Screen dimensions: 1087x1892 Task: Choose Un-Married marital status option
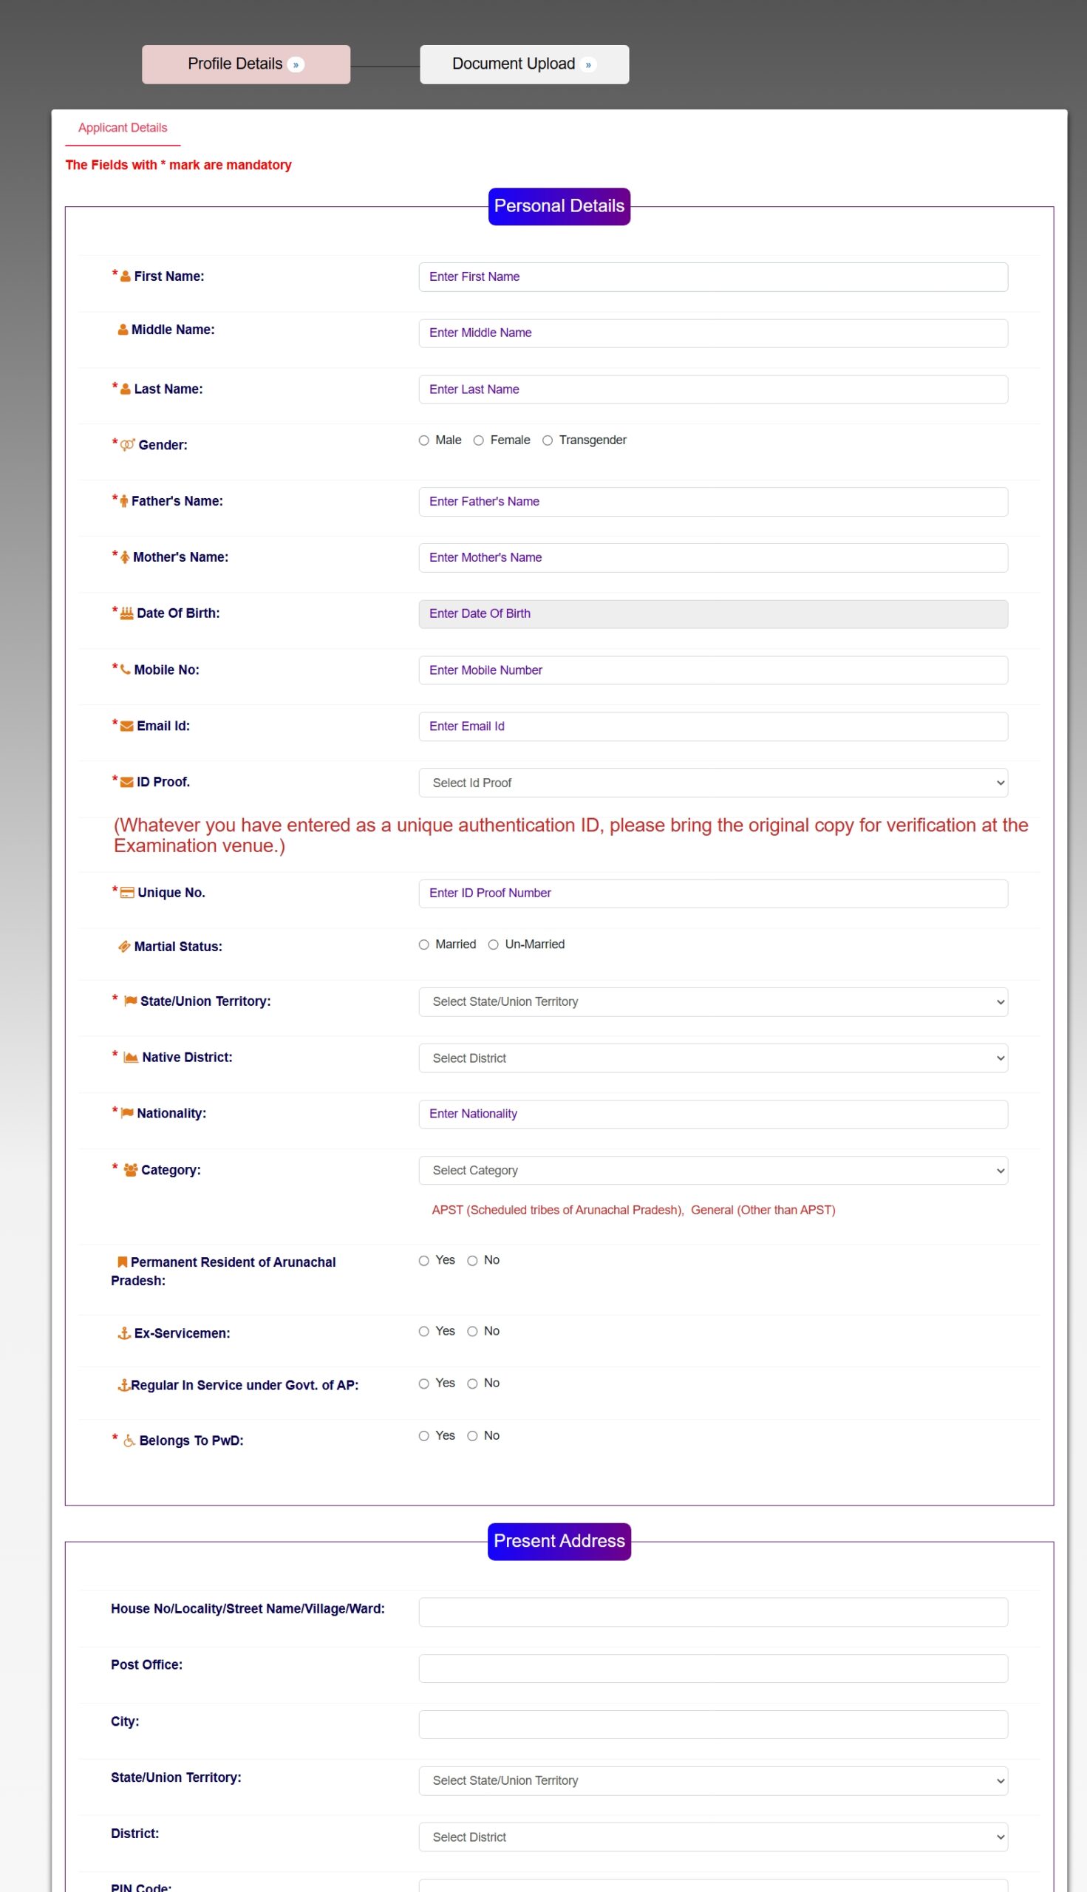click(494, 945)
